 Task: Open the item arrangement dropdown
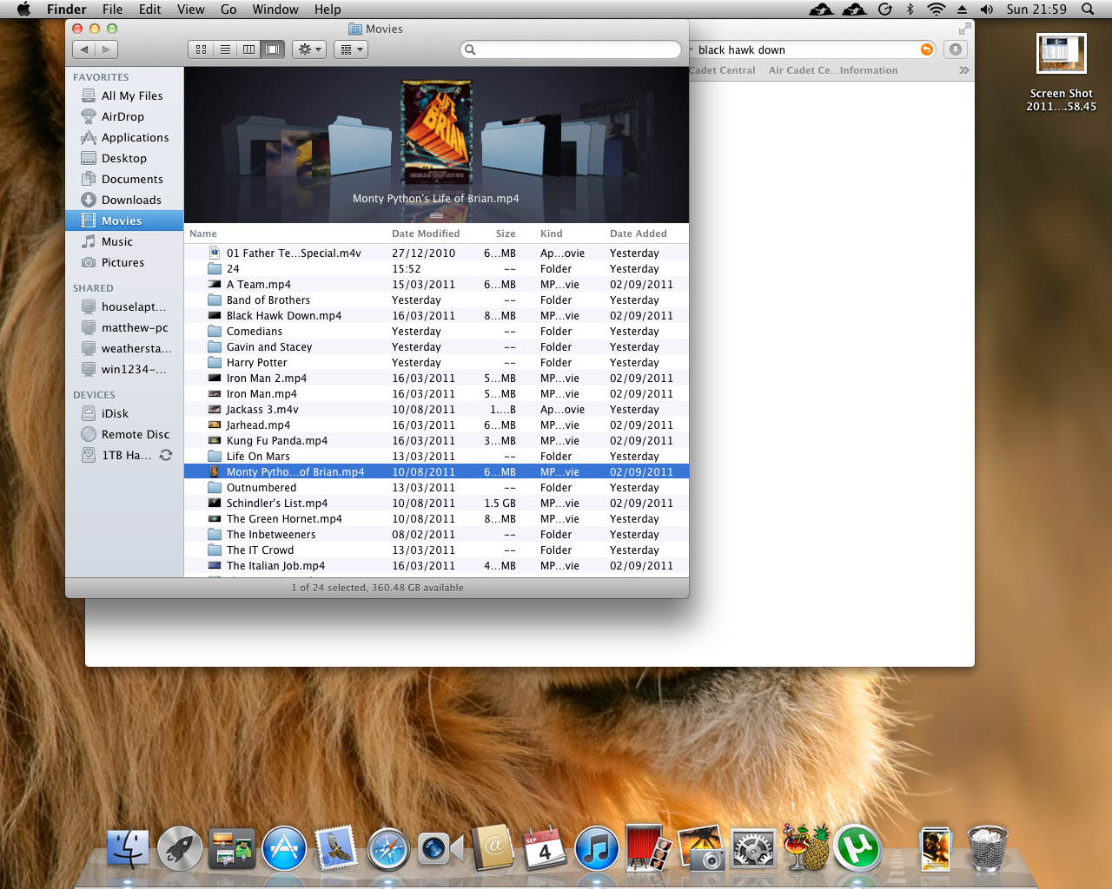pyautogui.click(x=351, y=49)
